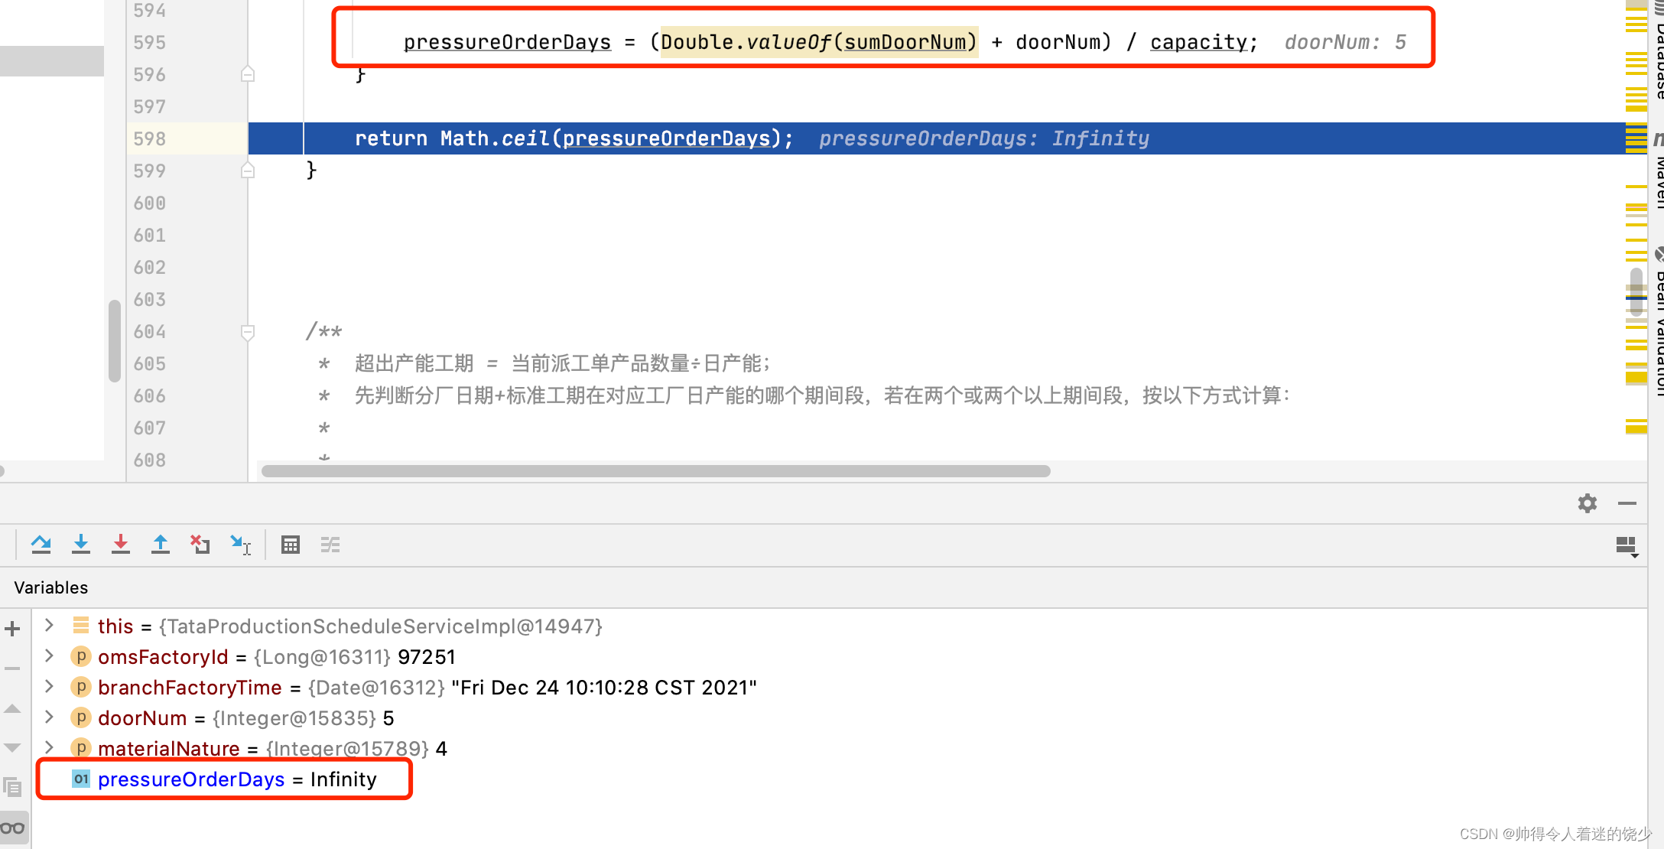Open the Database tool window tab
Viewport: 1664px width, 849px height.
click(1656, 46)
